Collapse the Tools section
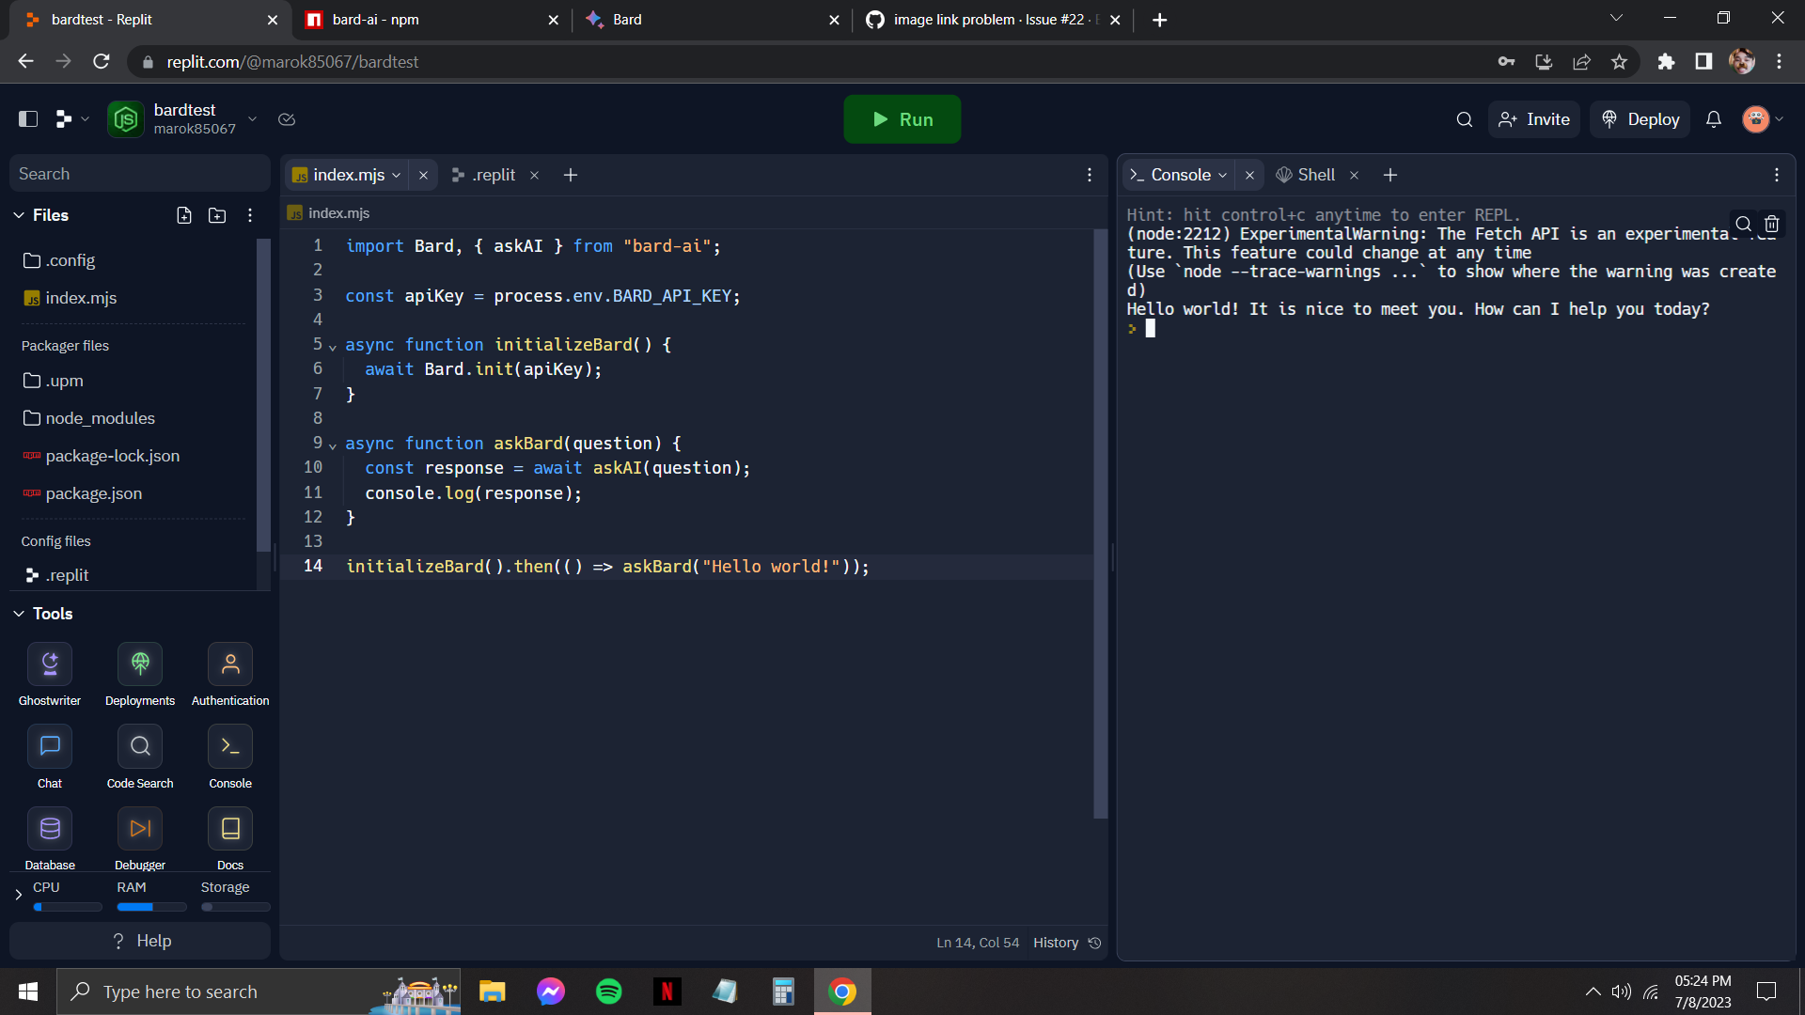The width and height of the screenshot is (1805, 1015). 18,614
